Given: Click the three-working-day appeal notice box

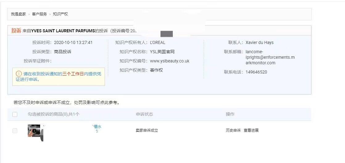Looking at the screenshot, I should click(59, 77).
